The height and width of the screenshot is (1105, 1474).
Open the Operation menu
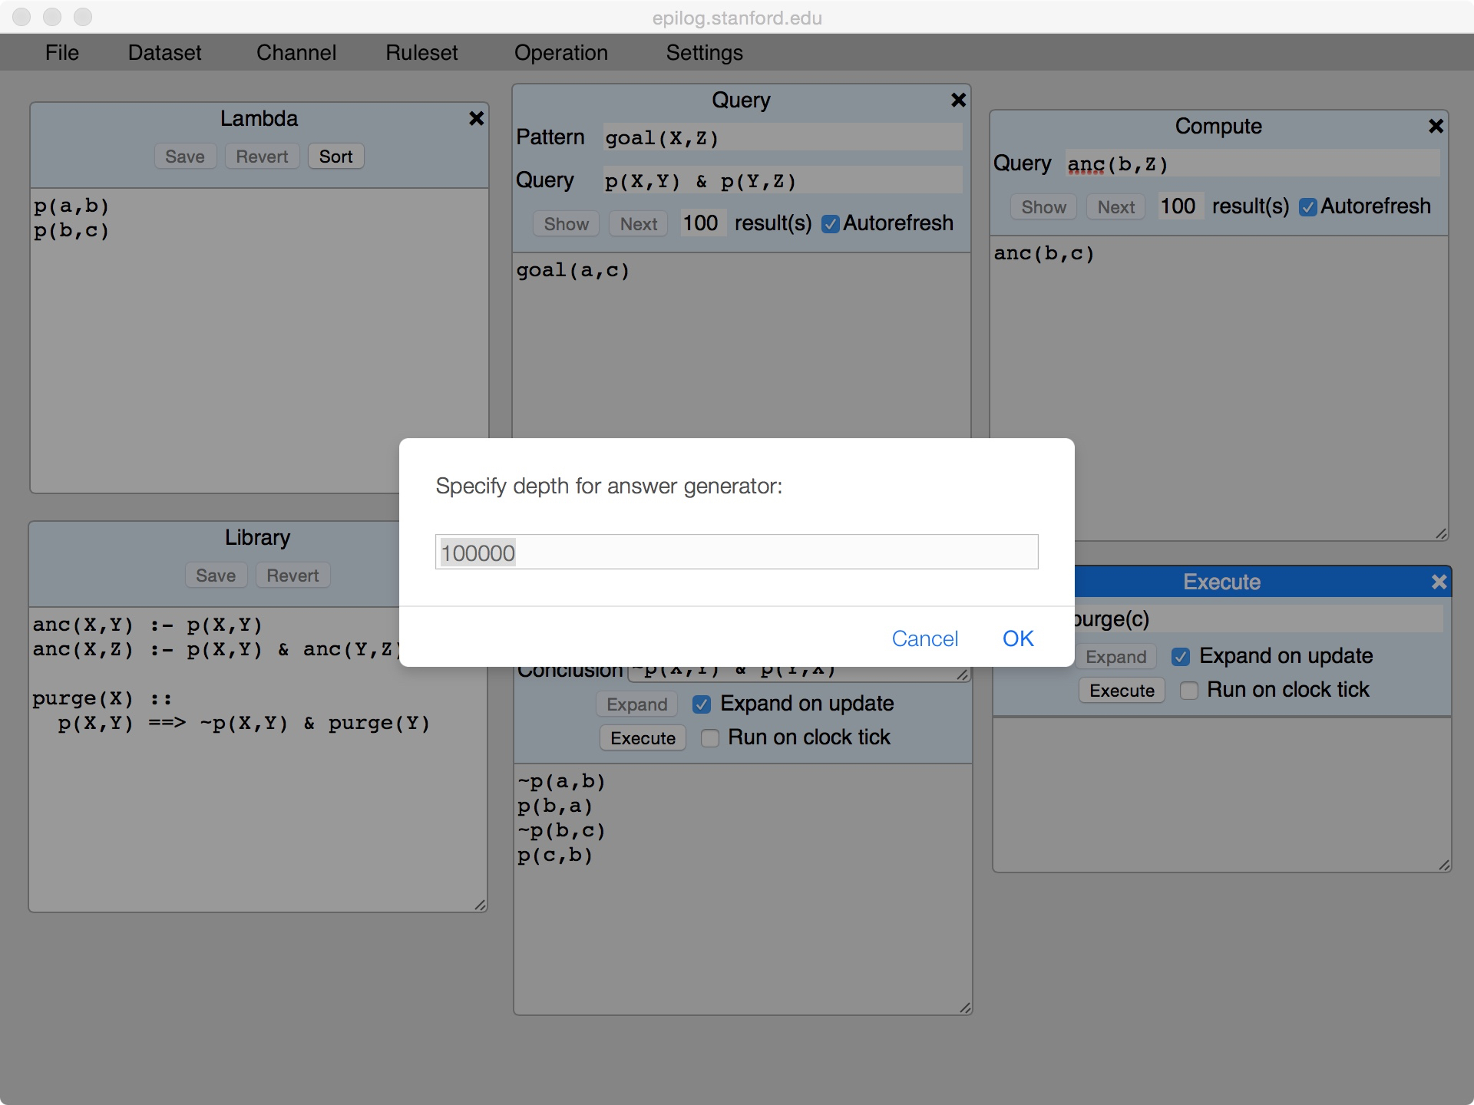[560, 52]
